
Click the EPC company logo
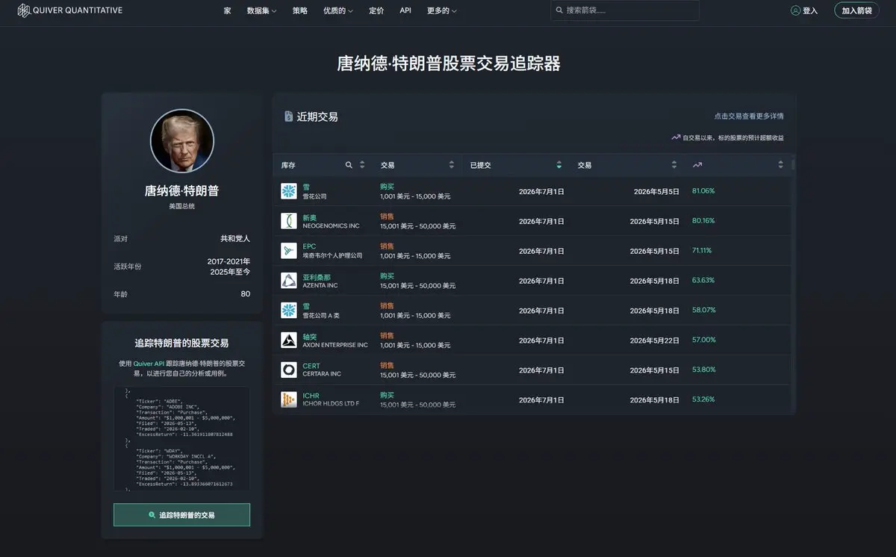tap(289, 251)
